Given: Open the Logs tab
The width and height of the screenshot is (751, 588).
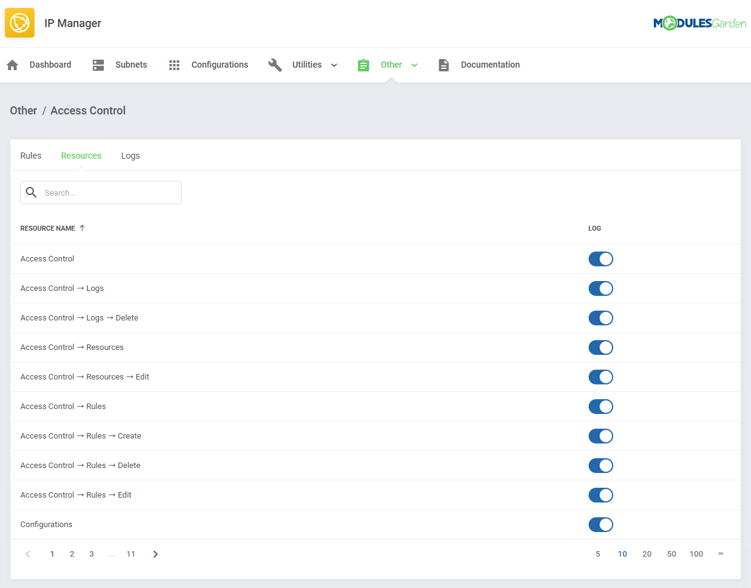Looking at the screenshot, I should coord(130,156).
